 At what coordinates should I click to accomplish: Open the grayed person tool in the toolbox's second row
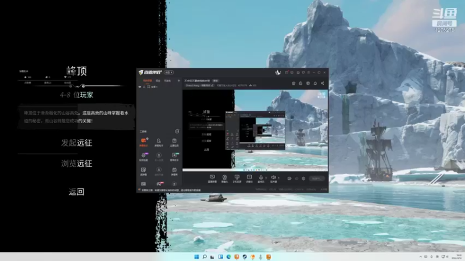159,157
